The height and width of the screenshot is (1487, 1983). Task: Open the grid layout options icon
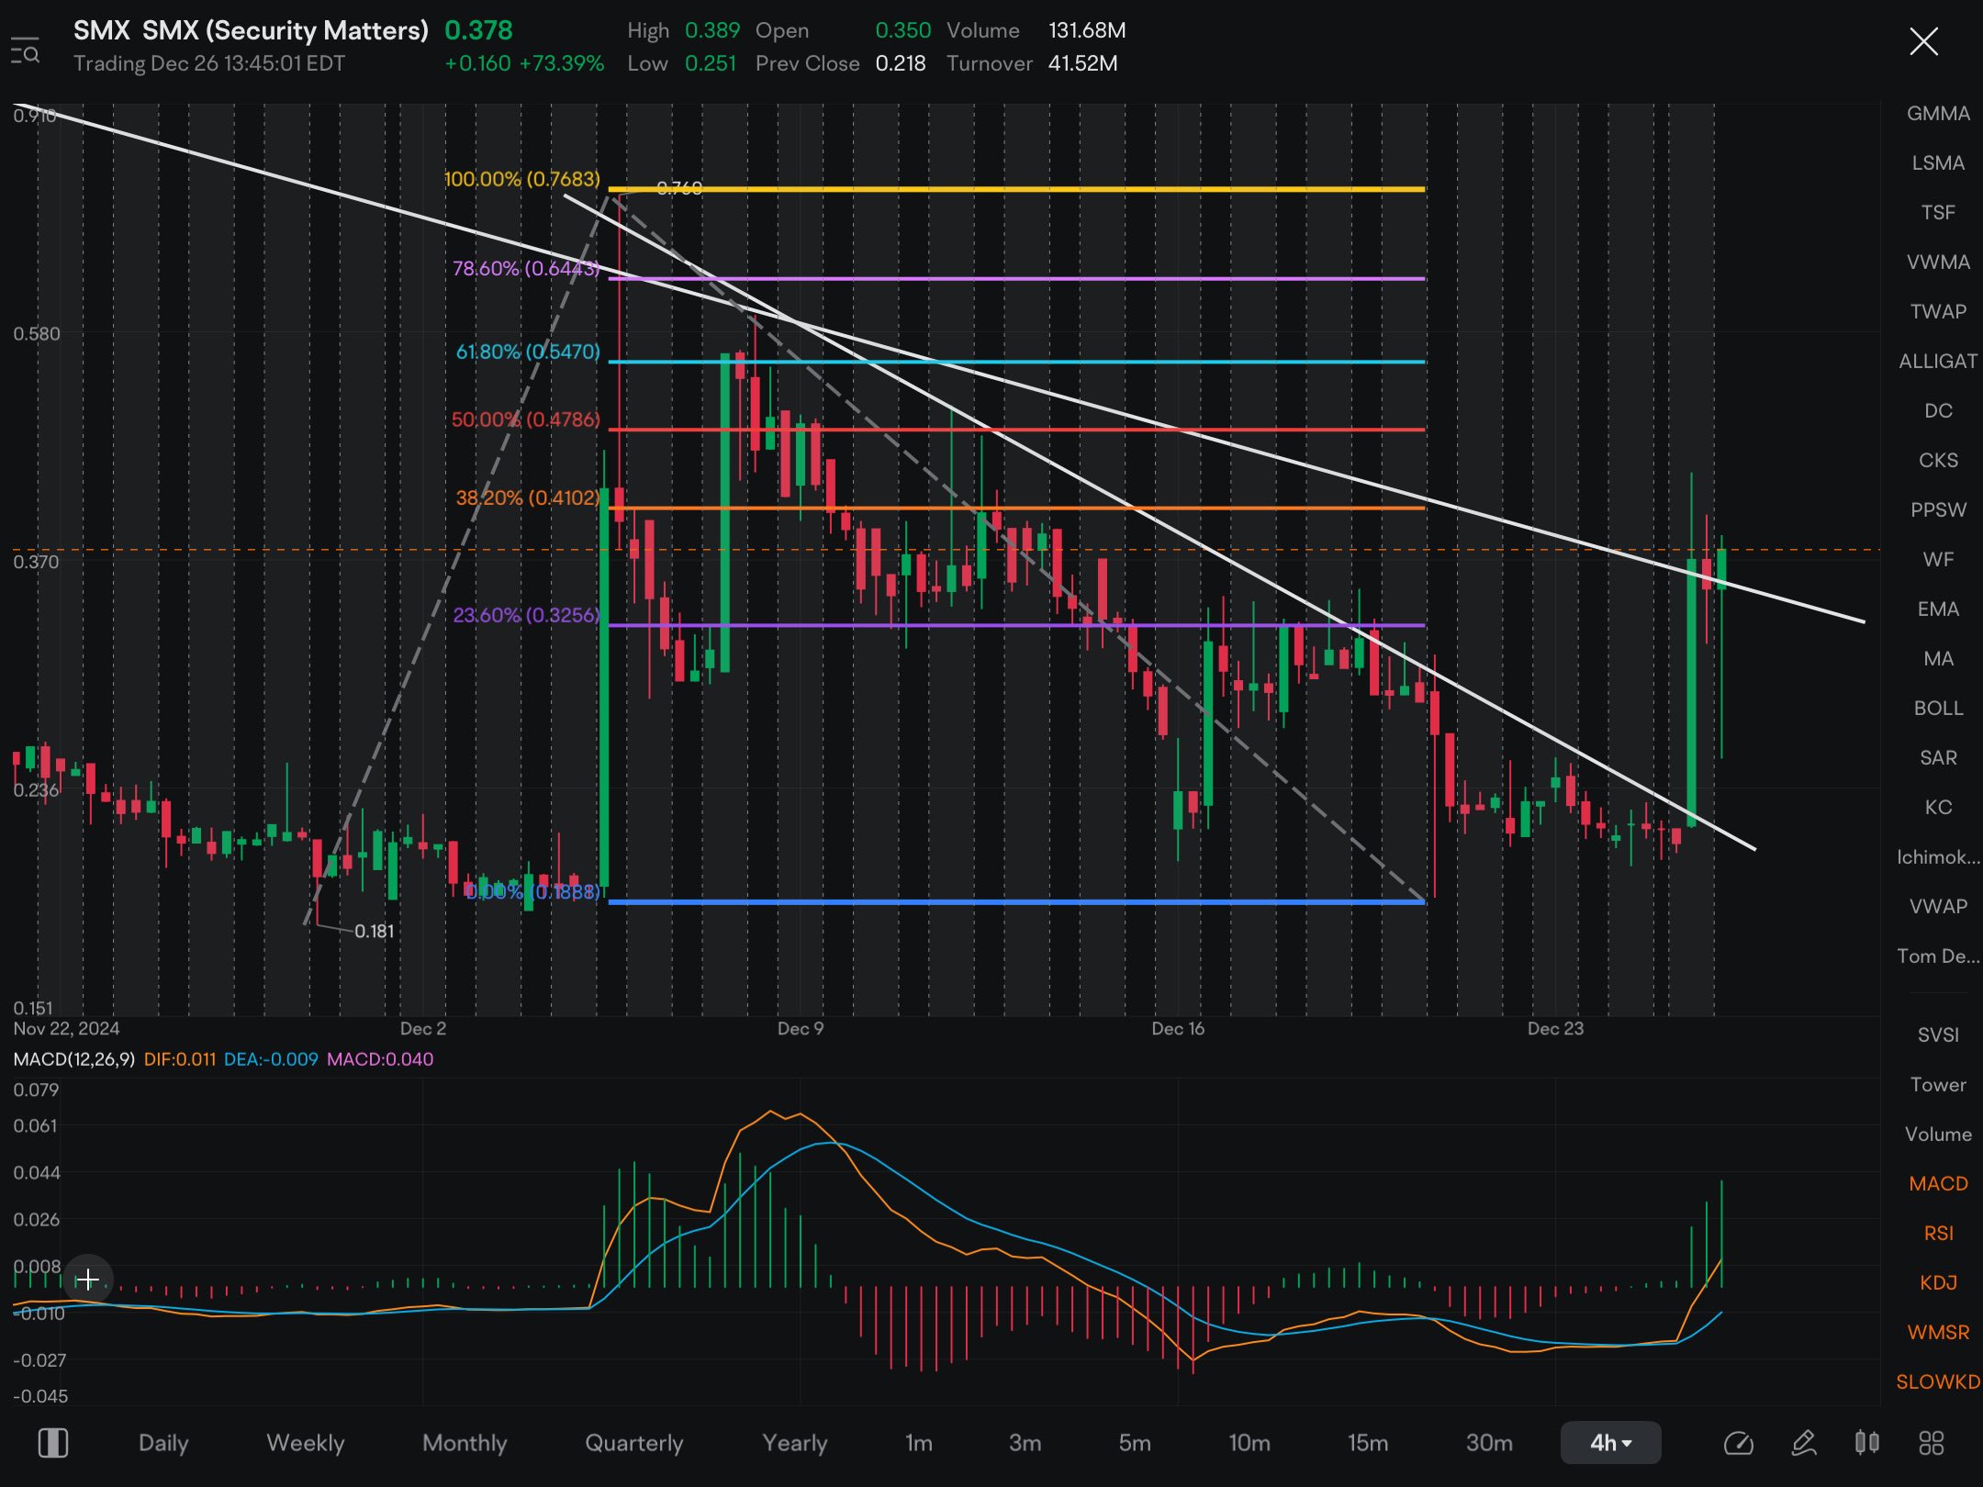pyautogui.click(x=1932, y=1443)
